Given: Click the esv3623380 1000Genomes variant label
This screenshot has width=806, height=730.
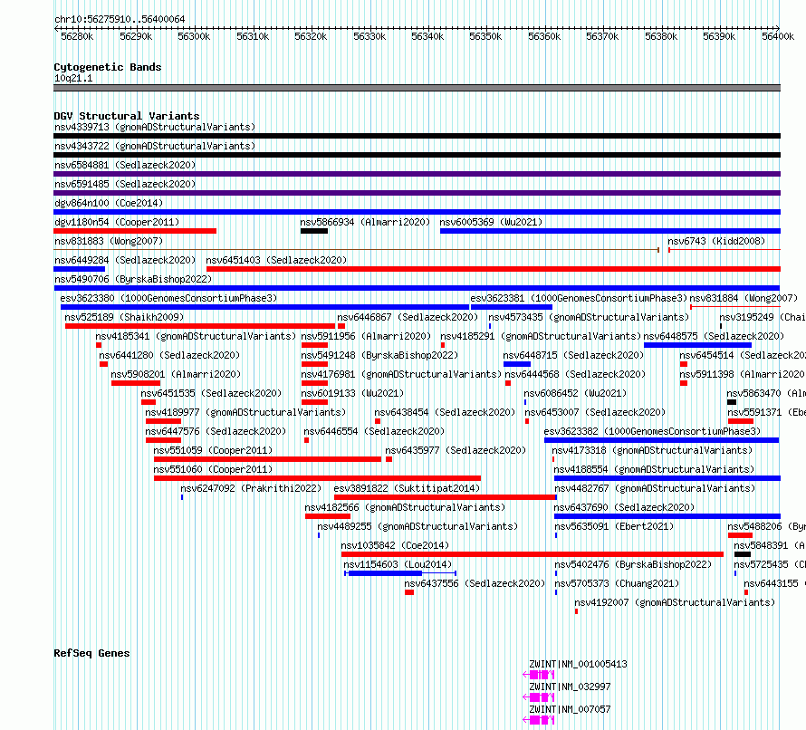Looking at the screenshot, I should point(168,298).
